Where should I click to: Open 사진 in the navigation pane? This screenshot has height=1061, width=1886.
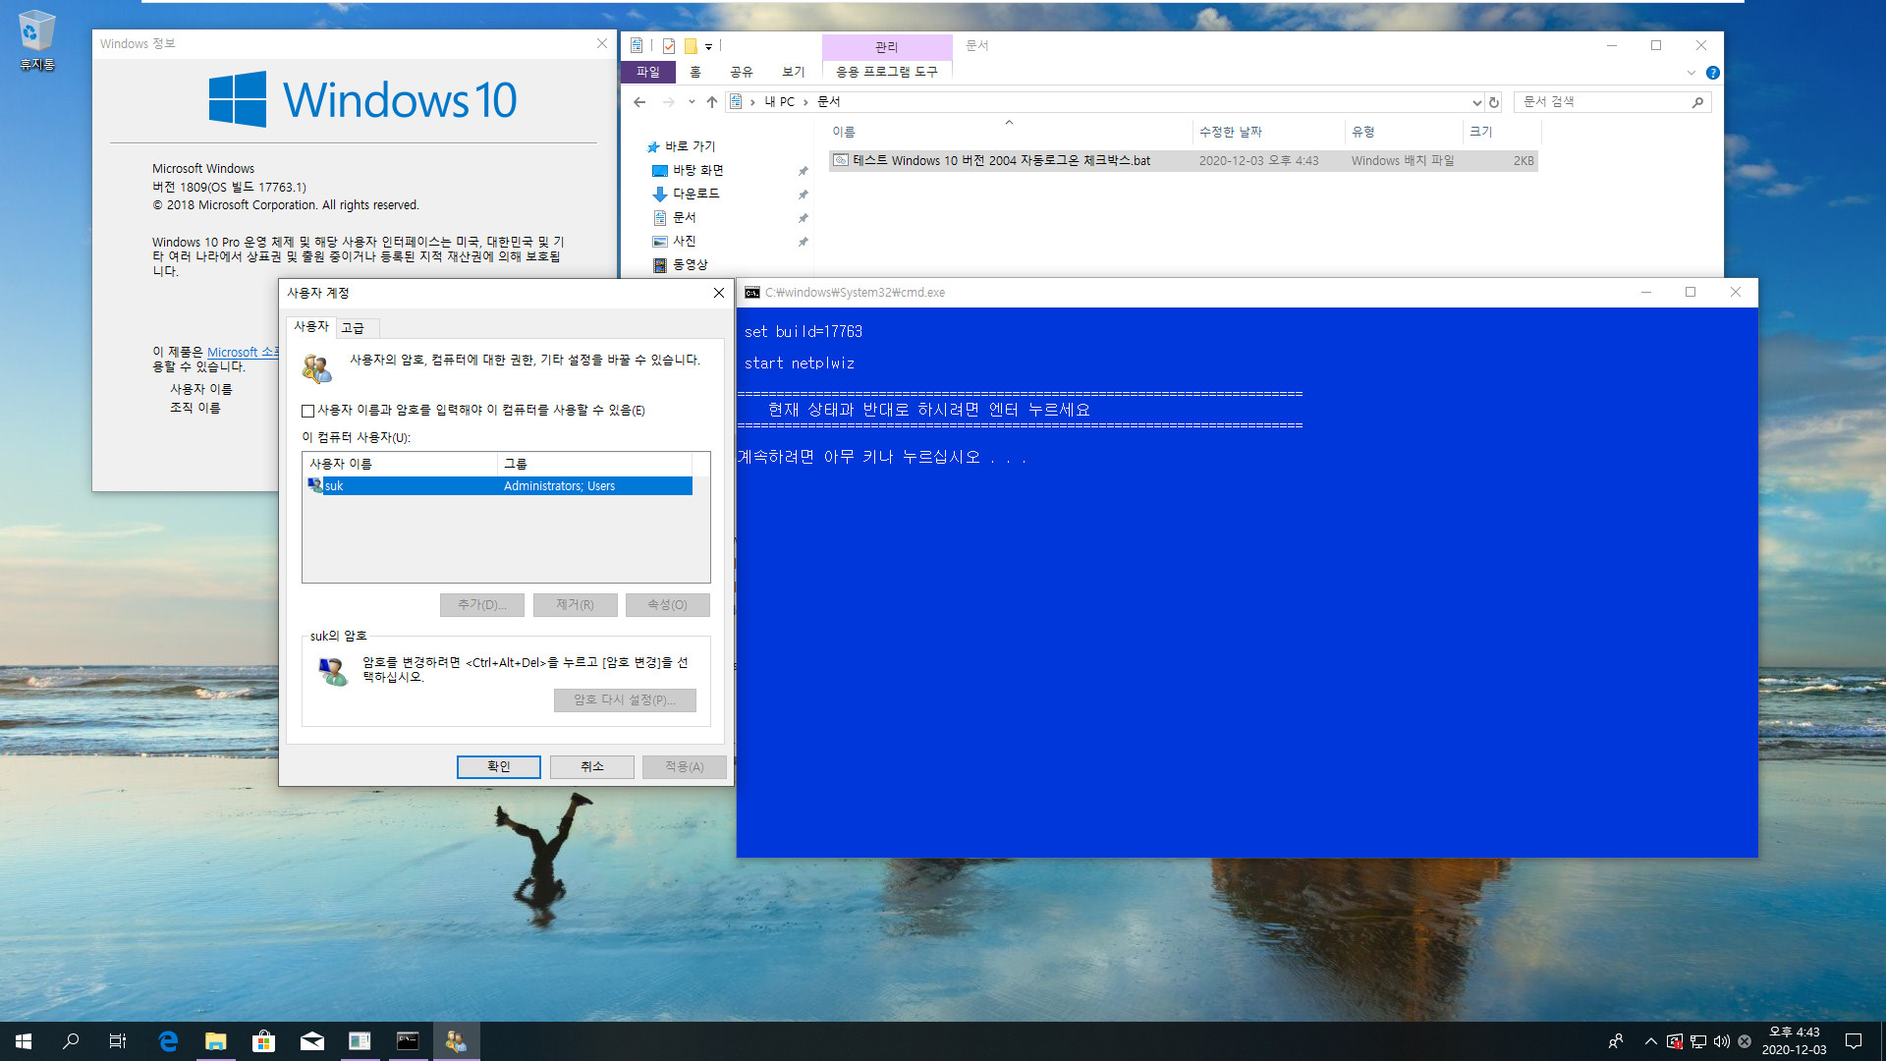pos(684,242)
